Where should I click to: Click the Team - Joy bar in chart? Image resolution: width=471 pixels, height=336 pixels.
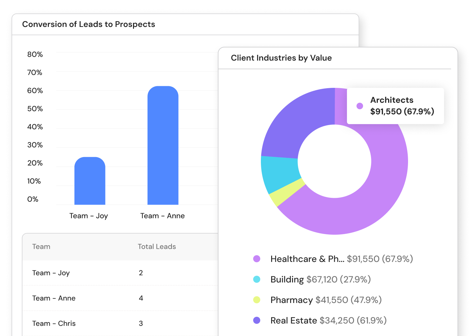[x=90, y=181]
